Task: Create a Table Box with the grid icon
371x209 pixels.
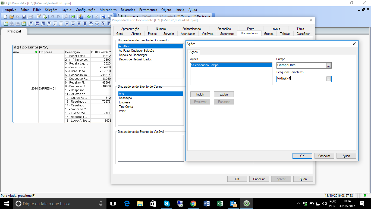Action: pyautogui.click(x=43, y=24)
